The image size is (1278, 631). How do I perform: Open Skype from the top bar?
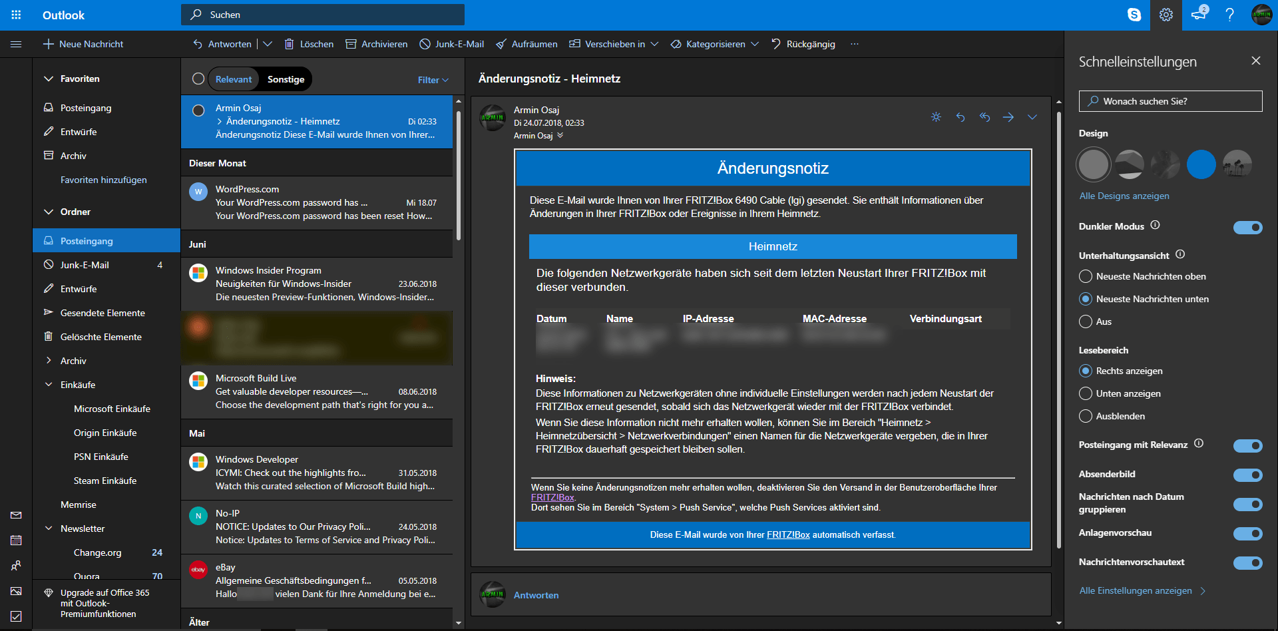[1134, 15]
